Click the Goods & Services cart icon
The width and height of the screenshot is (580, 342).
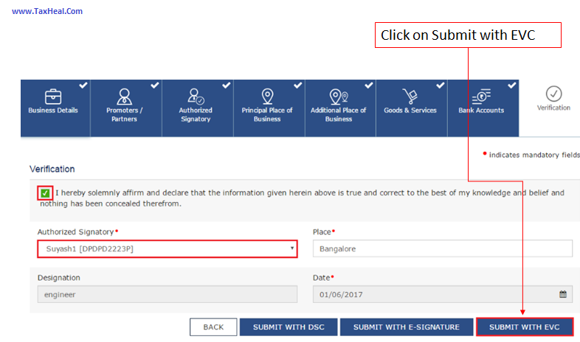coord(410,96)
